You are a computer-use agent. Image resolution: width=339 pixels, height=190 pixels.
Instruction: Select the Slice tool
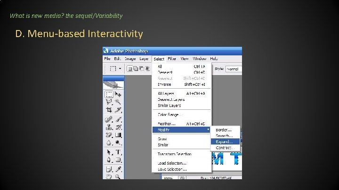[118, 110]
